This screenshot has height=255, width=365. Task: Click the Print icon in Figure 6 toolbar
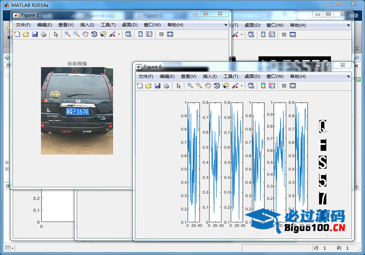166,86
